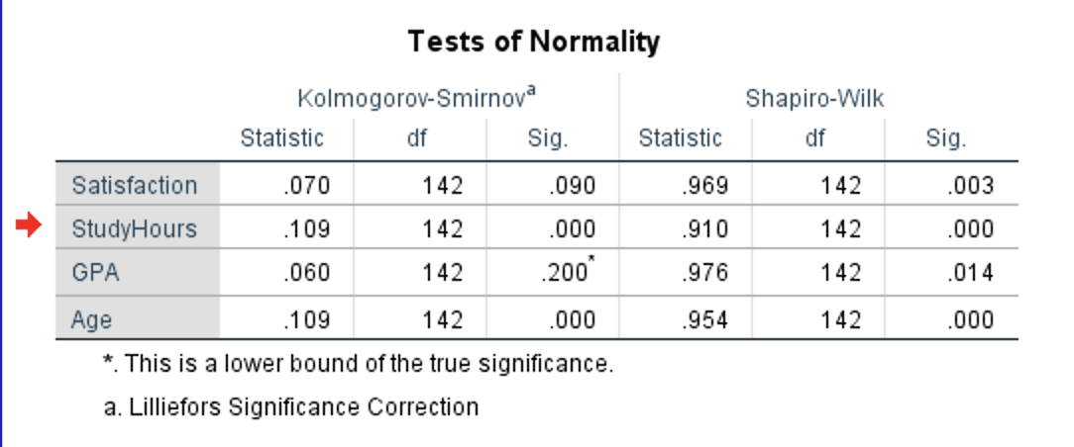Select Satisfaction's Kolmogorov-Smirnov statistic .070
Screen dimensions: 1074x447
point(305,185)
